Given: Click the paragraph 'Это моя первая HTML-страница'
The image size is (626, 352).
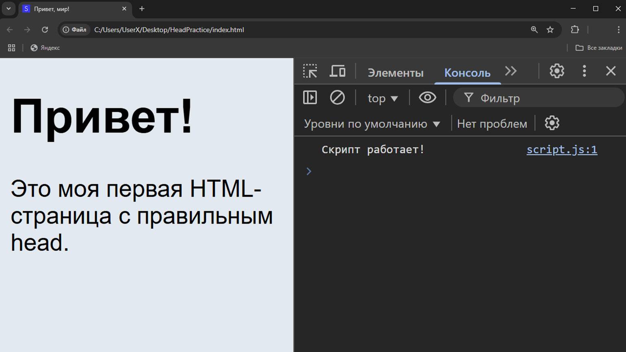Looking at the screenshot, I should coord(141,215).
